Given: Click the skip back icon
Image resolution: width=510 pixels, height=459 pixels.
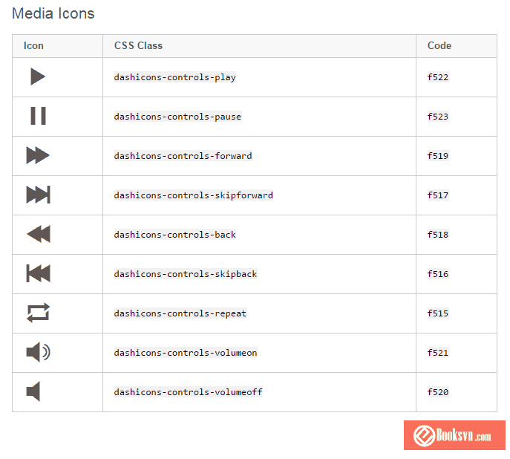Looking at the screenshot, I should tap(38, 273).
